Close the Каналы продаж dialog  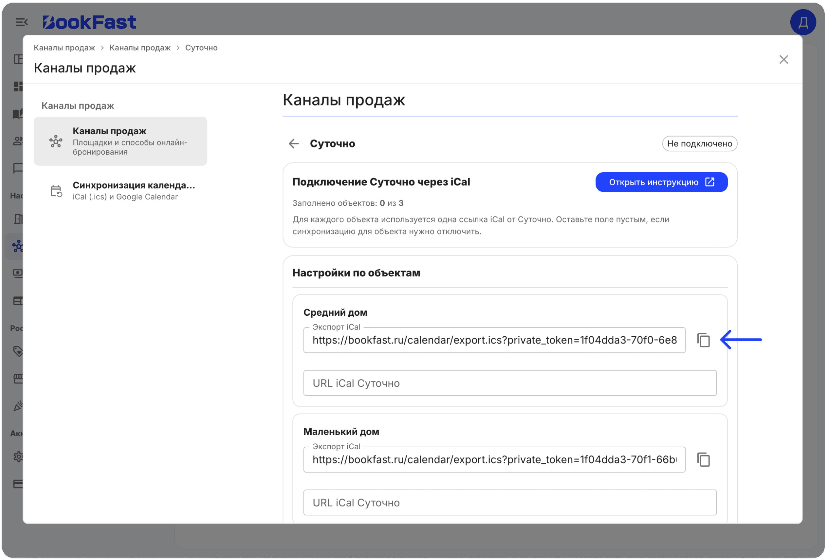[783, 60]
